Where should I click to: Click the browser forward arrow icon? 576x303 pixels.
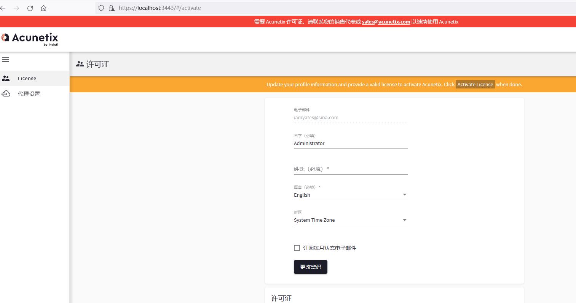tap(16, 8)
